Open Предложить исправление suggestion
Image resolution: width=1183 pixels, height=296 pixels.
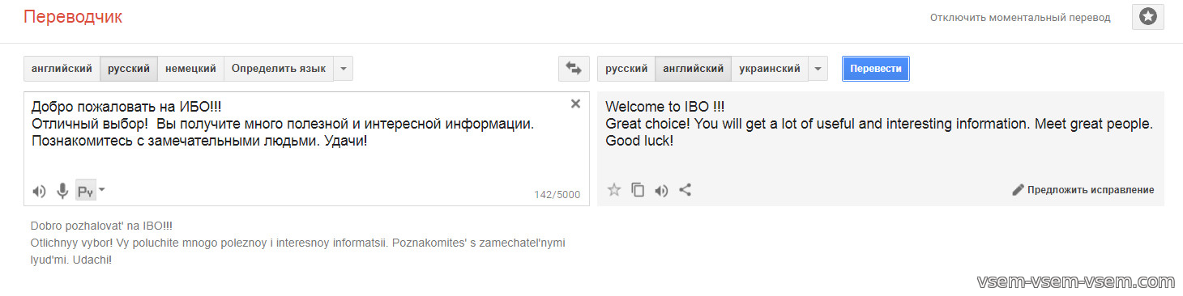(x=1083, y=190)
